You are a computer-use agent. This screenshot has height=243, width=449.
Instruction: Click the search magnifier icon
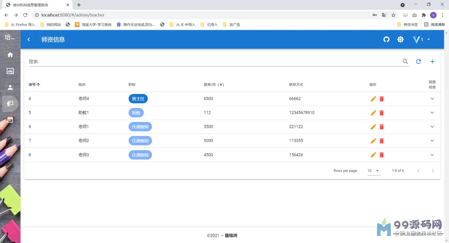click(405, 61)
